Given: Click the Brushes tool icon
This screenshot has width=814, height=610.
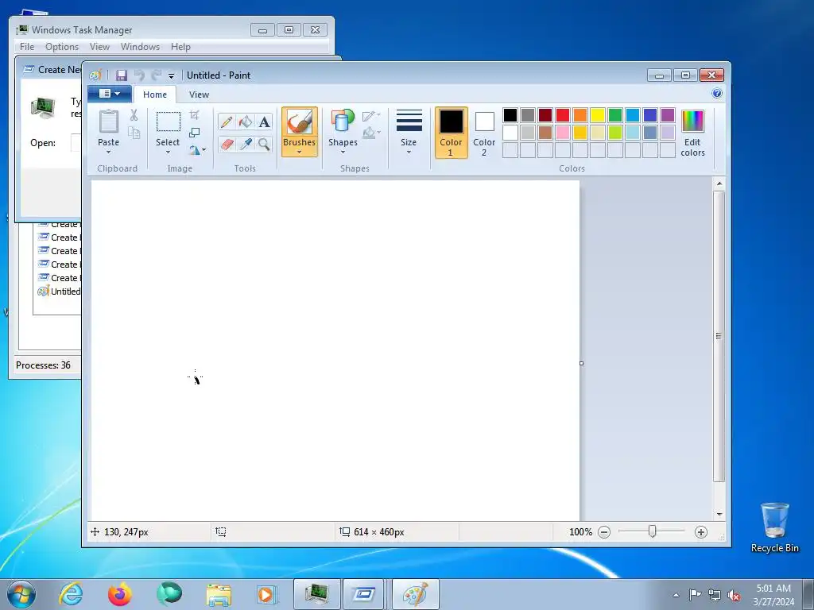Looking at the screenshot, I should tap(300, 122).
